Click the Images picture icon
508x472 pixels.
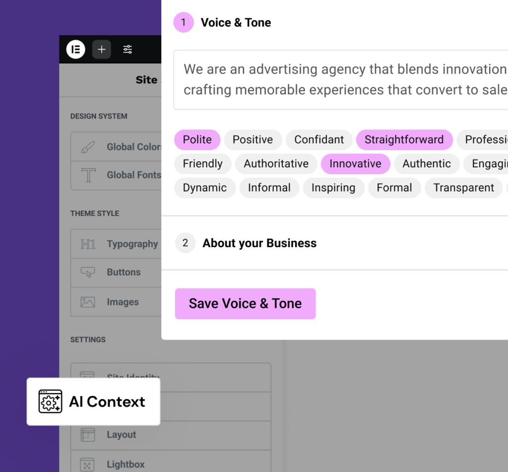(88, 302)
